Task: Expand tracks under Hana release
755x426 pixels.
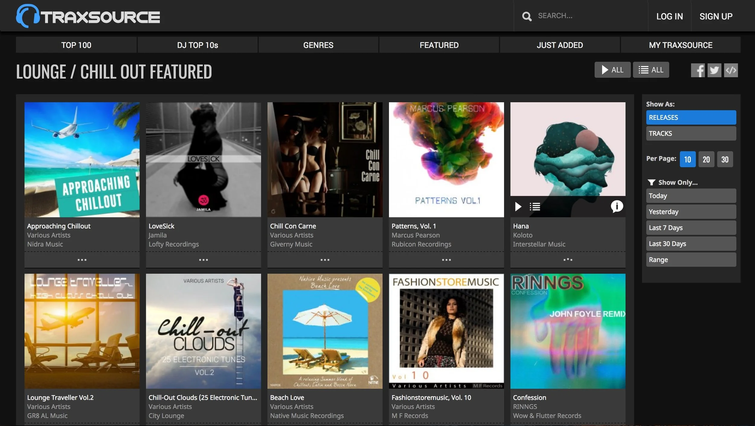Action: tap(568, 260)
